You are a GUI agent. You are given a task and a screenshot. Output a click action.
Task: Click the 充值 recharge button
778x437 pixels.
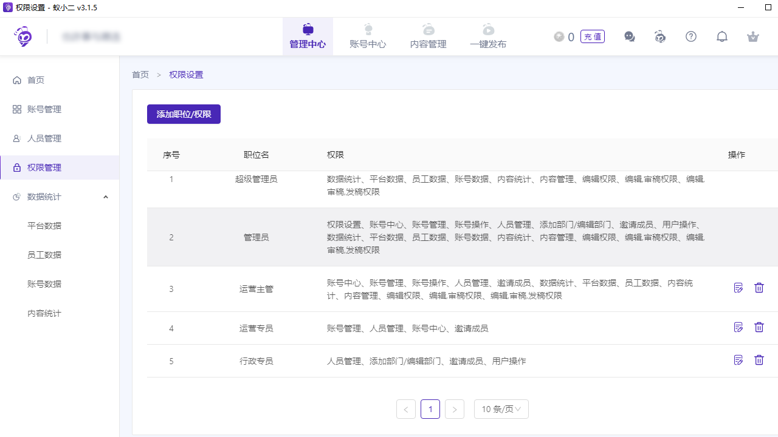(593, 36)
